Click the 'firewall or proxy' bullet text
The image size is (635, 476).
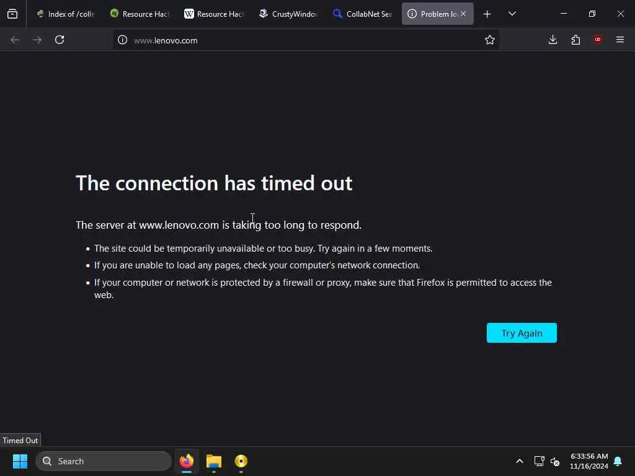322,289
